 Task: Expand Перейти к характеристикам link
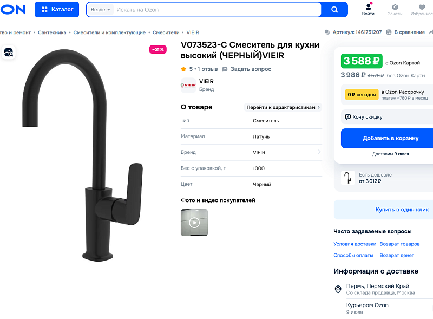[283, 107]
